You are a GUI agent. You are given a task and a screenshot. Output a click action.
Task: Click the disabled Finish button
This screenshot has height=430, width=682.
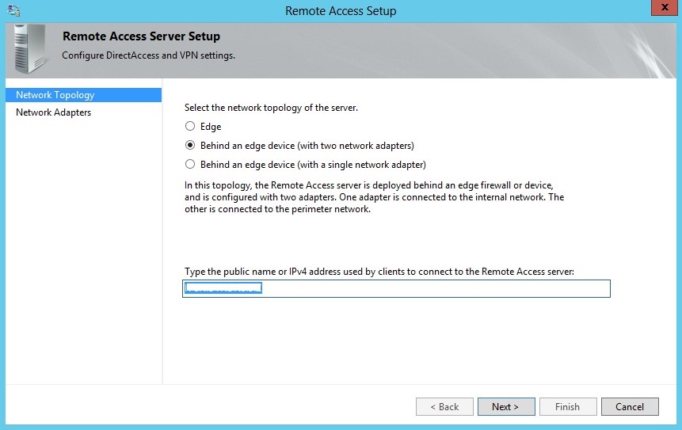567,407
